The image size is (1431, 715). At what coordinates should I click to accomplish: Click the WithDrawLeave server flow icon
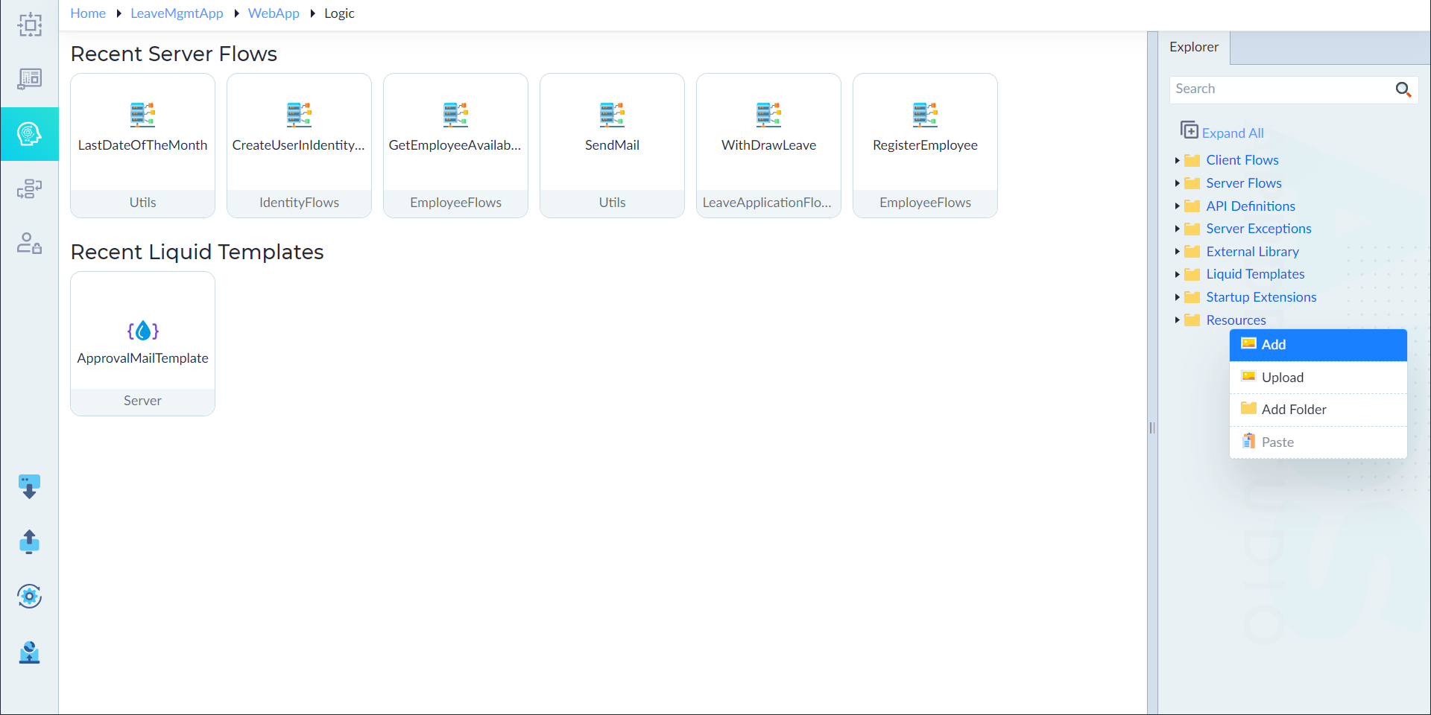(769, 115)
